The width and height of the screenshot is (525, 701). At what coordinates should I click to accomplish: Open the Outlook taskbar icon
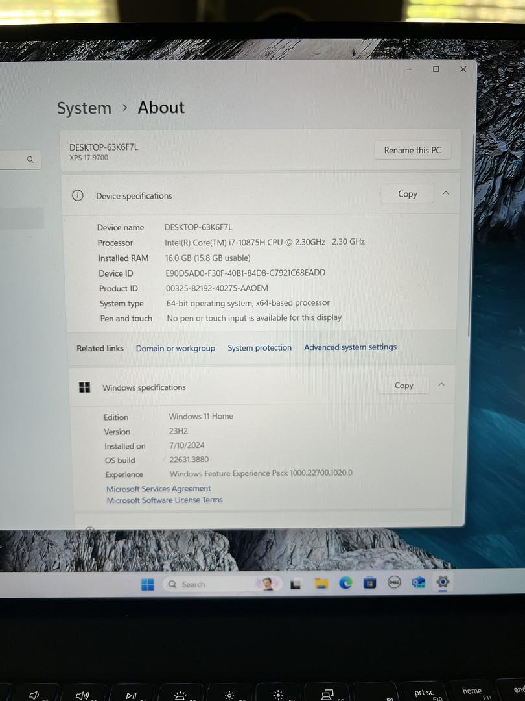pos(418,582)
